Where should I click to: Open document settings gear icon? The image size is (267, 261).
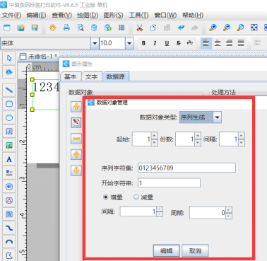pos(53,28)
